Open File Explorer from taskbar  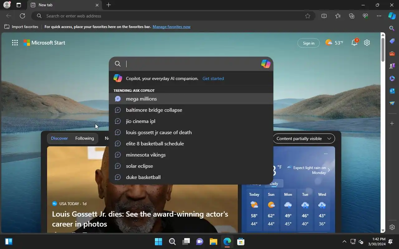213,242
